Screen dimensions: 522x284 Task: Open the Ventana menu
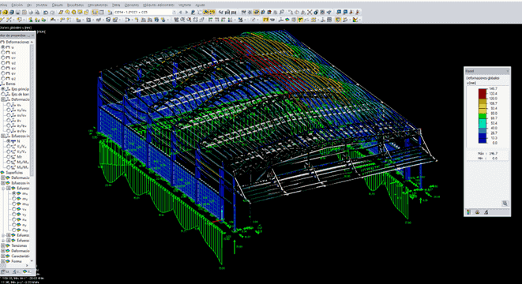[x=185, y=5]
